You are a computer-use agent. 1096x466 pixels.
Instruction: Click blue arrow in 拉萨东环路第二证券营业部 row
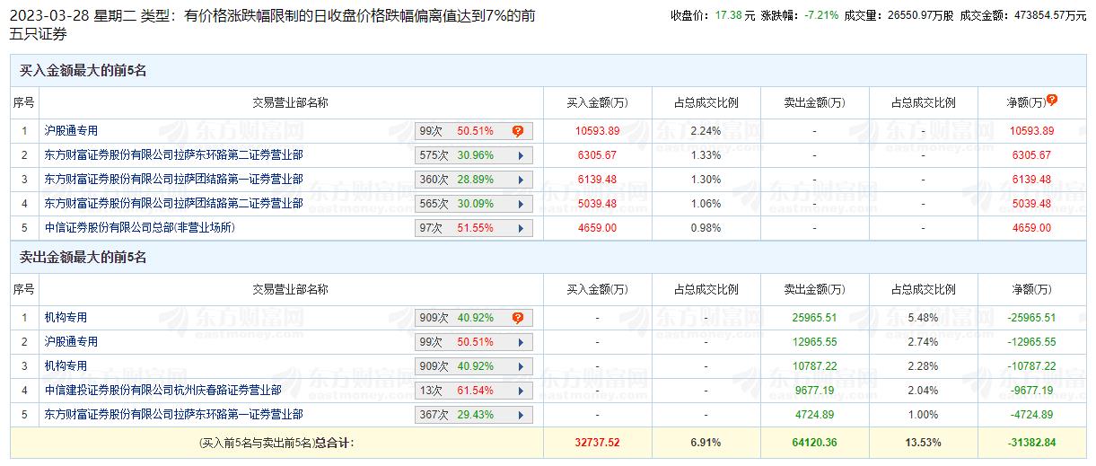click(x=521, y=155)
